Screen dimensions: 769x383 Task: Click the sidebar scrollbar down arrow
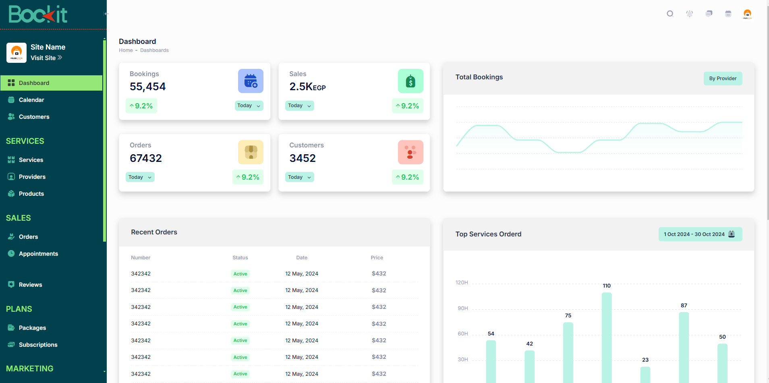[x=105, y=372]
